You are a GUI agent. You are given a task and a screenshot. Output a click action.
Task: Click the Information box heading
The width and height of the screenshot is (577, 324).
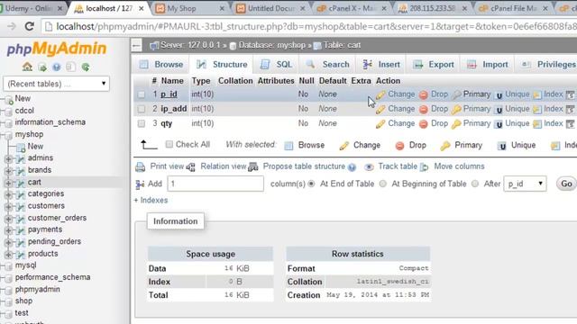(176, 221)
